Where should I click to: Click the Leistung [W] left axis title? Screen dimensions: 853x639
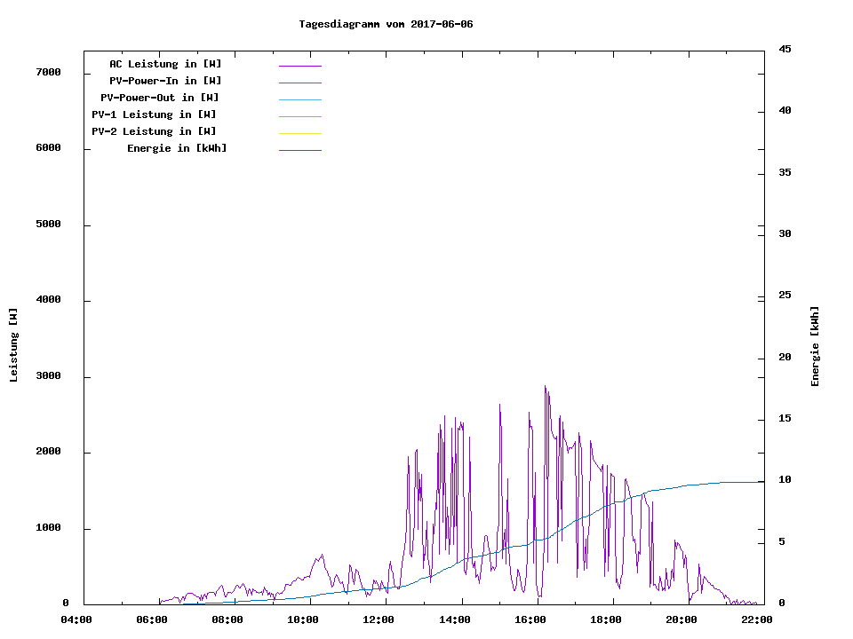tap(13, 345)
